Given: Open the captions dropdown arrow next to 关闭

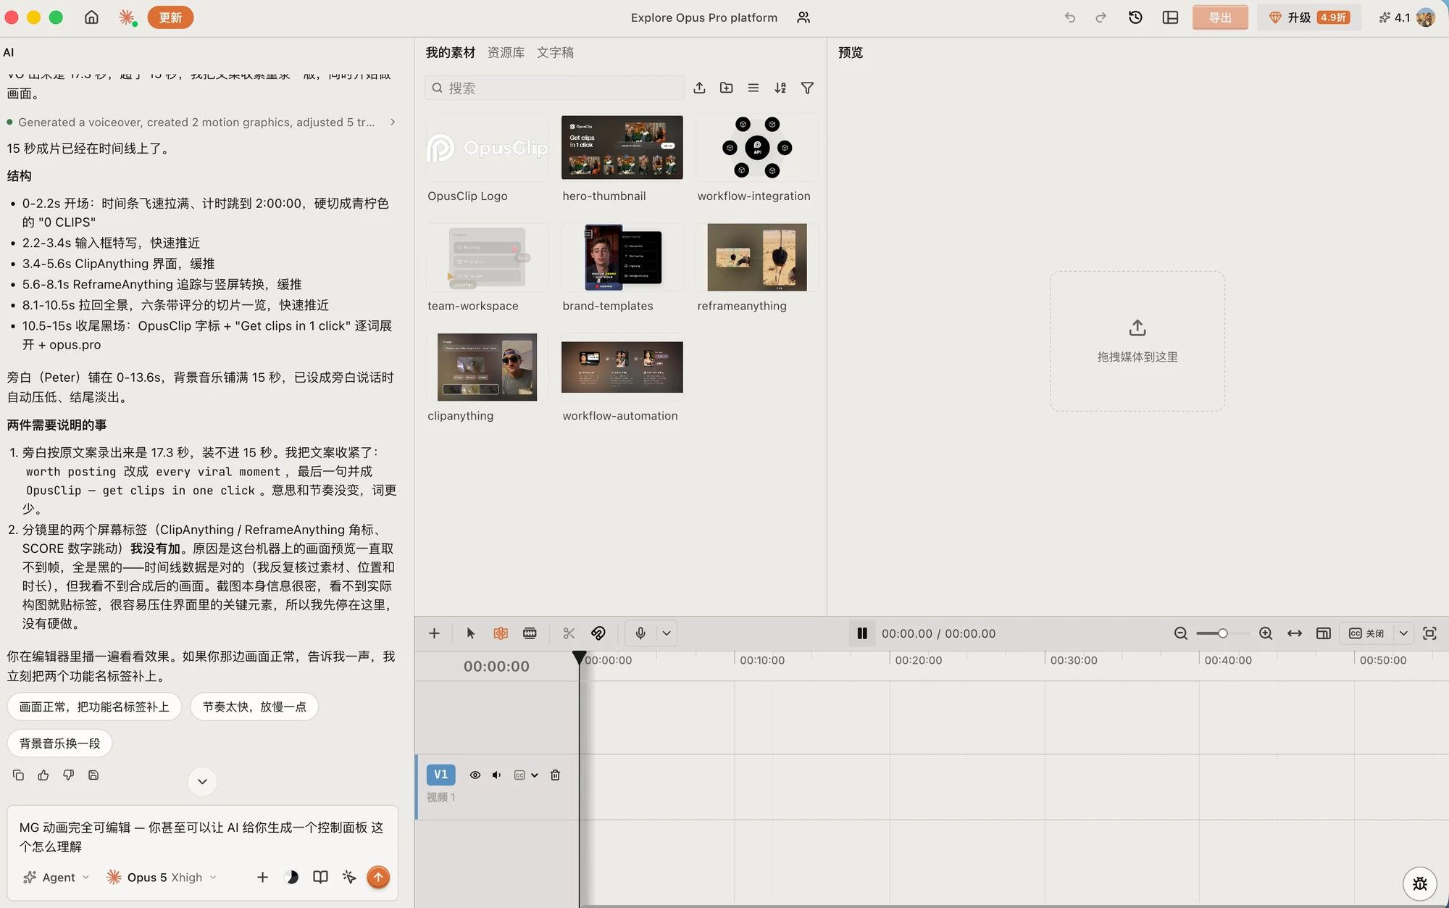Looking at the screenshot, I should coord(1403,633).
